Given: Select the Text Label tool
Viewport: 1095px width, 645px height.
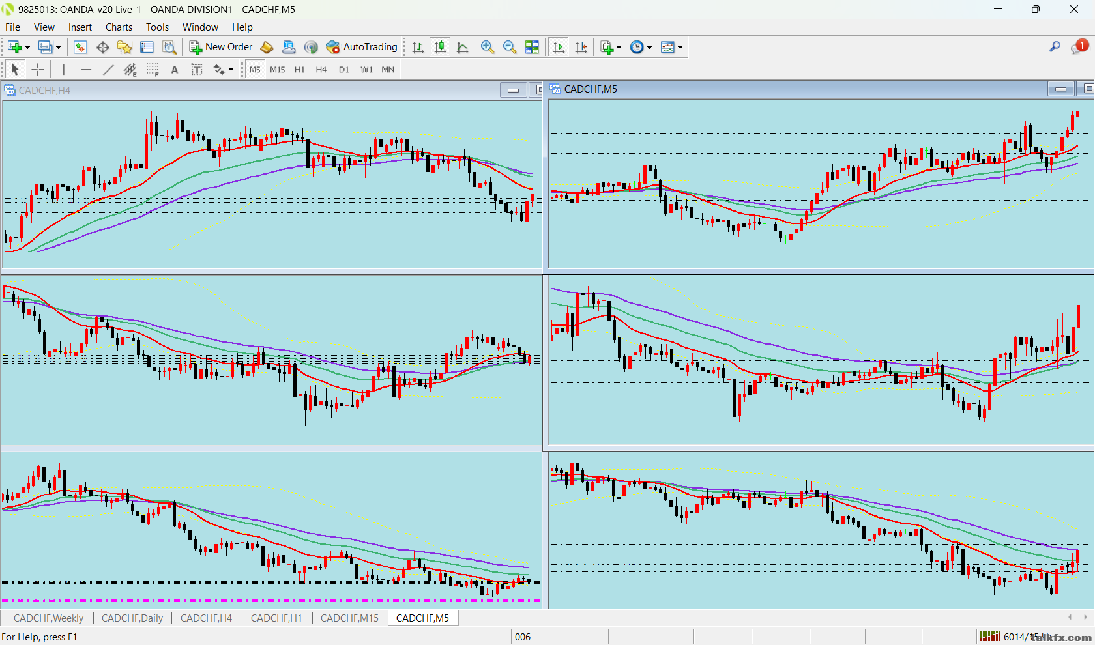Looking at the screenshot, I should pyautogui.click(x=197, y=70).
